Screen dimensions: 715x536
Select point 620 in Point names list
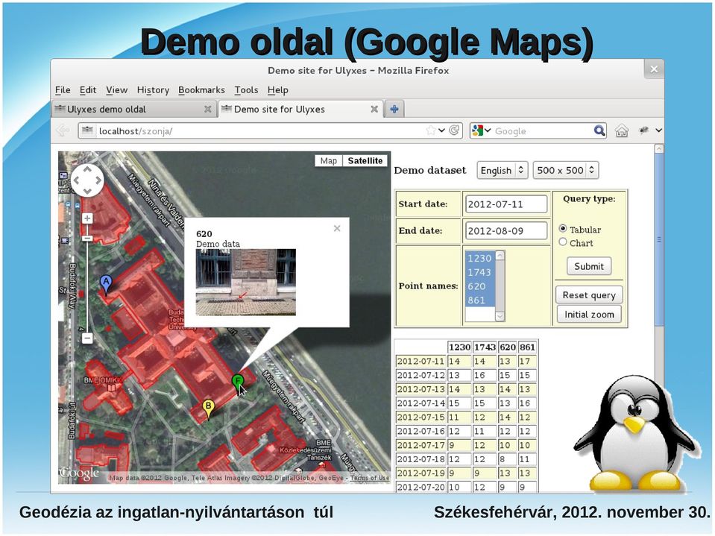pyautogui.click(x=479, y=286)
